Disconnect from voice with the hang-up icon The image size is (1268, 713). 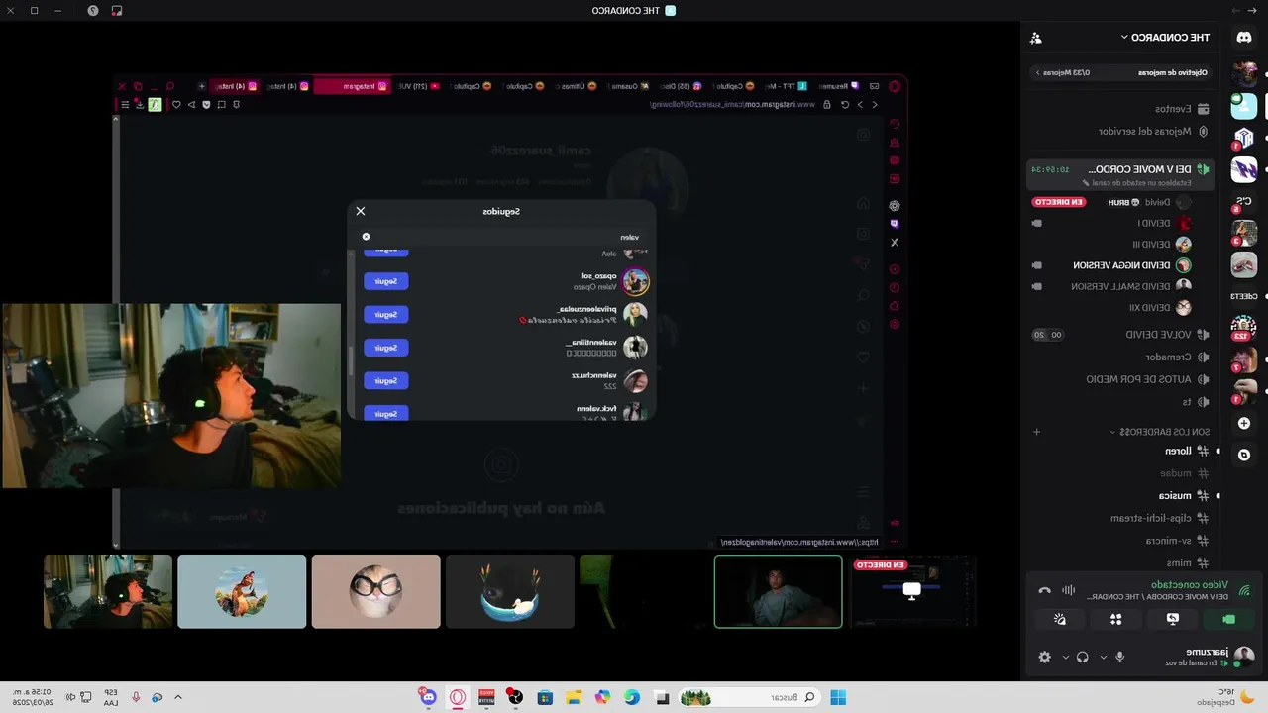(x=1044, y=590)
